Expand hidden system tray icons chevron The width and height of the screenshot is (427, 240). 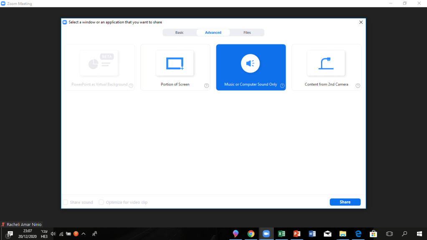(x=83, y=234)
